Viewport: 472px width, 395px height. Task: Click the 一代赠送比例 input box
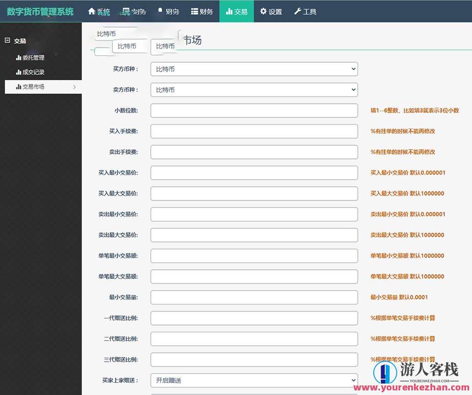[x=254, y=318]
